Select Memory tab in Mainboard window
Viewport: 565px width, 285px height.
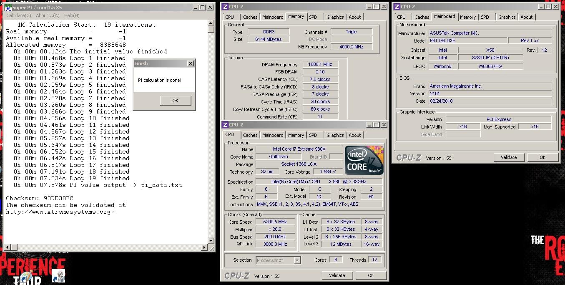pyautogui.click(x=468, y=17)
